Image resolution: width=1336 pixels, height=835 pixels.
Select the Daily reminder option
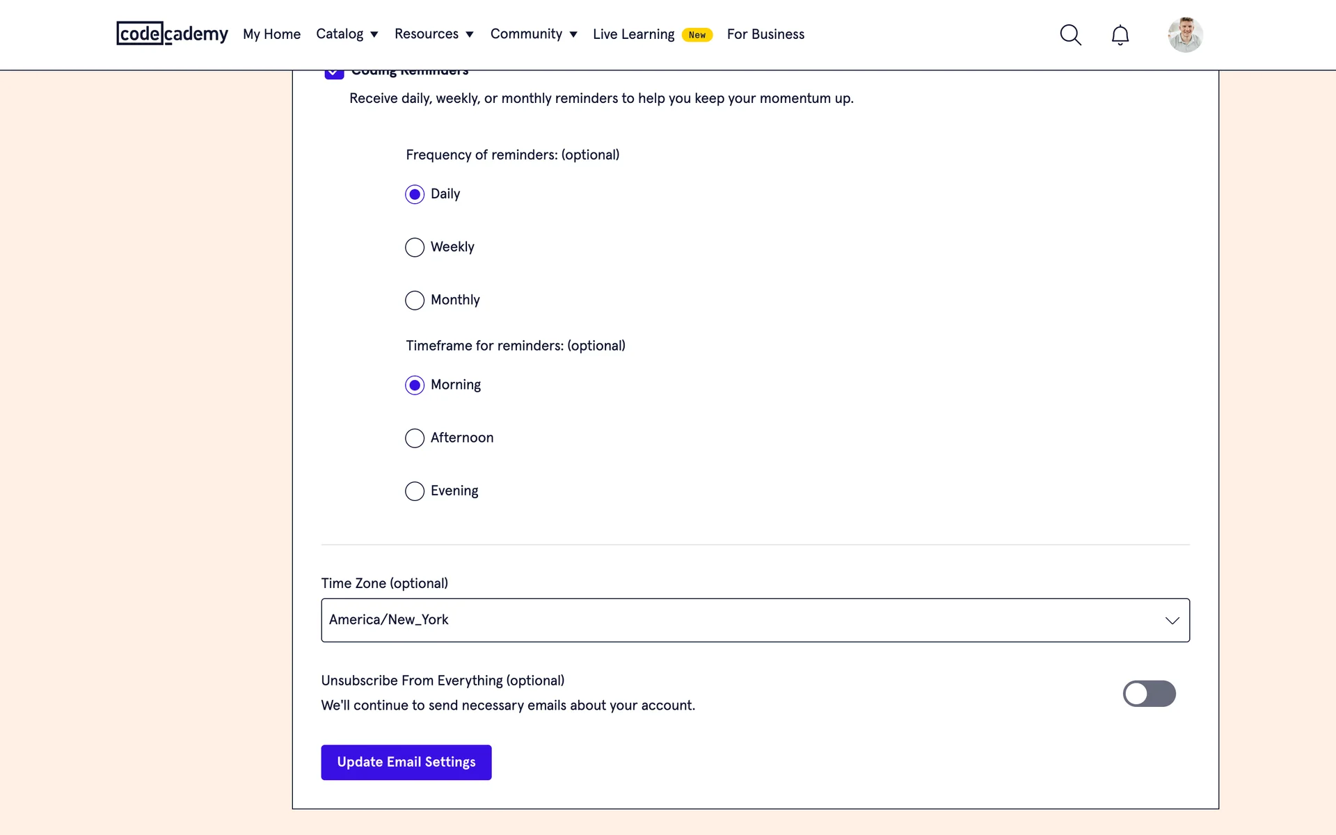[415, 194]
